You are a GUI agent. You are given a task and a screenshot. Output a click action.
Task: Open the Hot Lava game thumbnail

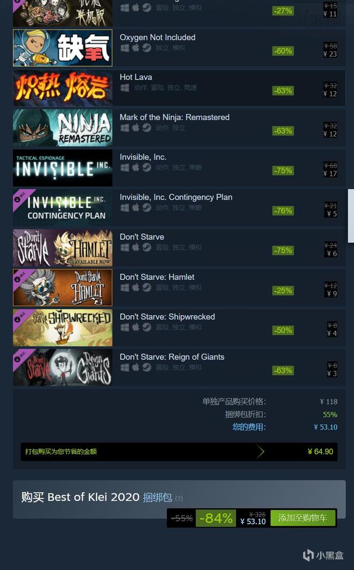(63, 88)
